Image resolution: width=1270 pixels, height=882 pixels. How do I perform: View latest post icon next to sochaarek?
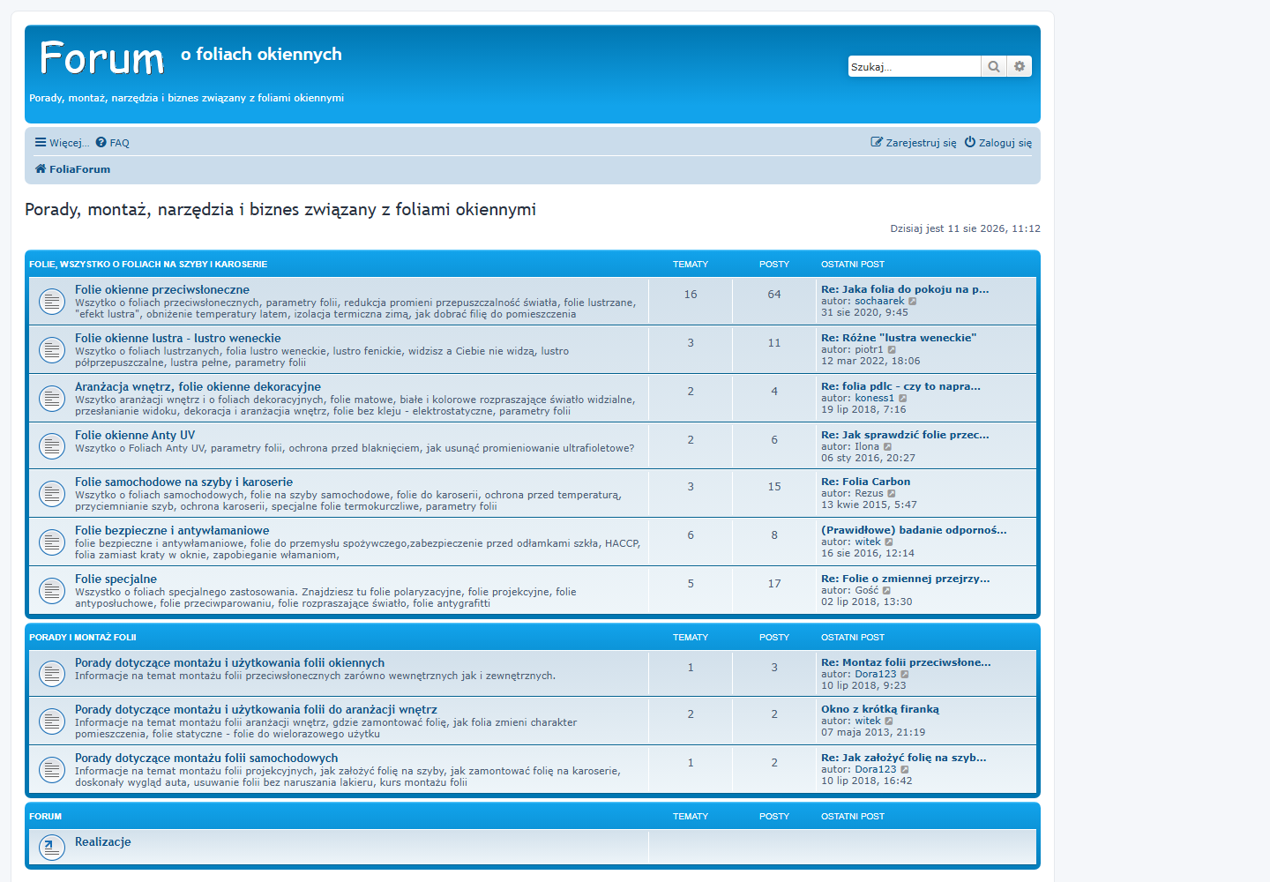pyautogui.click(x=913, y=302)
